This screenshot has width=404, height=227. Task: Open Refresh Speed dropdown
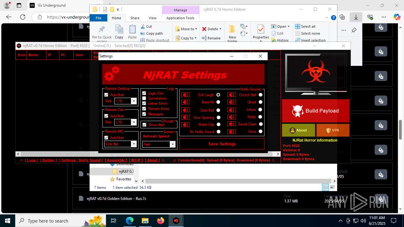[x=173, y=144]
